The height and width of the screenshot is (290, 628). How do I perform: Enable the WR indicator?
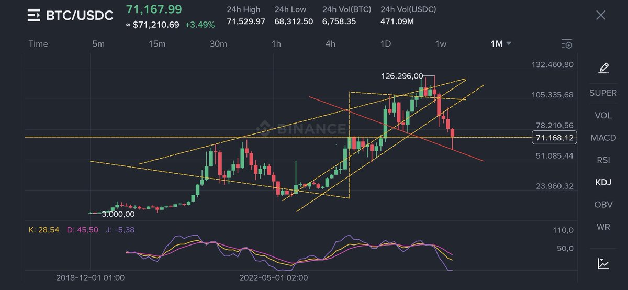[x=603, y=227]
